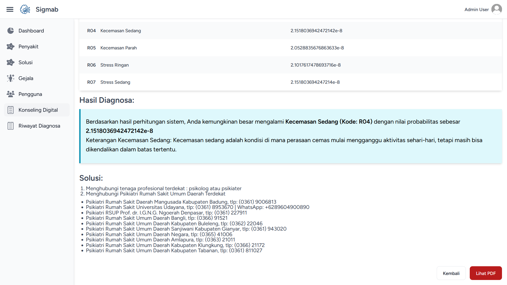Toggle the hamburger sidebar menu
This screenshot has width=507, height=285.
10,10
